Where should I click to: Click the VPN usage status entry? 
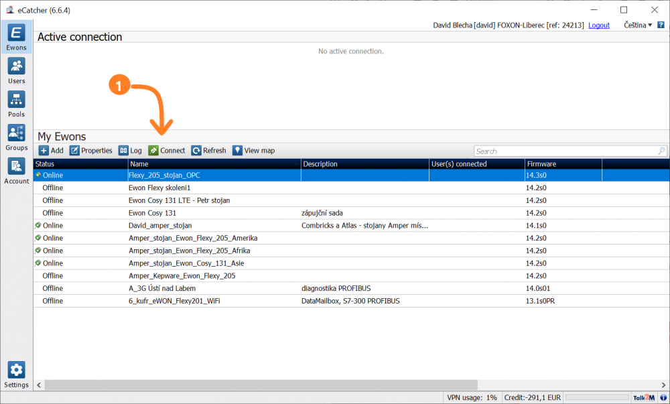click(472, 397)
